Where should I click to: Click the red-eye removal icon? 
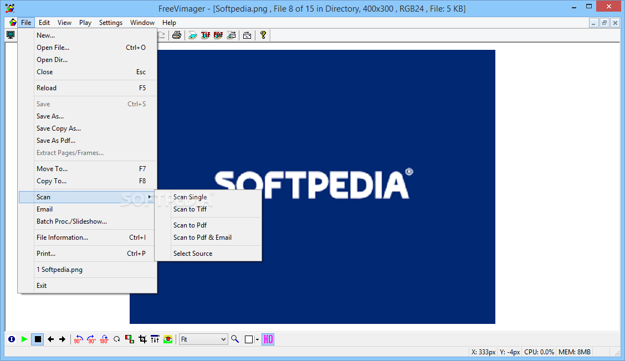coord(168,339)
